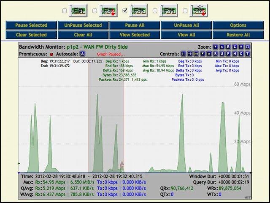
Task: Click the 'Avg Rx: 10.94 Mbps' value
Action: [x=158, y=71]
